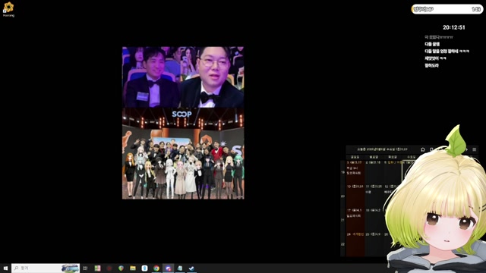Open the Haerang desktop shortcut icon
486x273 pixels.
point(8,9)
